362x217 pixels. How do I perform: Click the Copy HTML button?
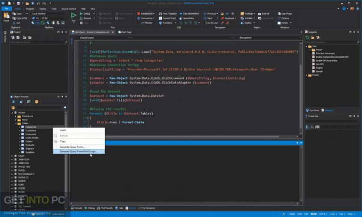point(20,18)
